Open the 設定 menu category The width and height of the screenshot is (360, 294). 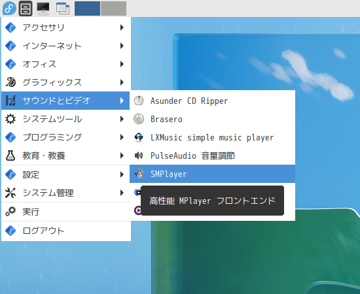coord(65,174)
